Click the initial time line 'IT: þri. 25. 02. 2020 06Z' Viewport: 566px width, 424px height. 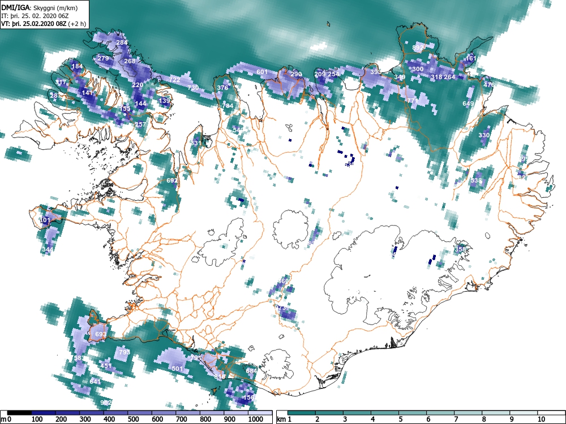pyautogui.click(x=35, y=16)
